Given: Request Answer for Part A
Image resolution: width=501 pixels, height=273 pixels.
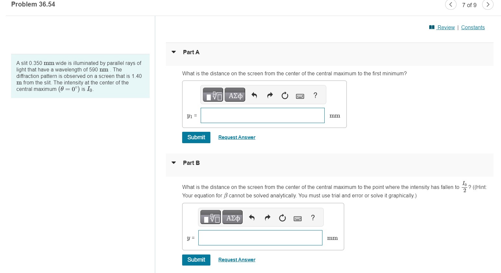Looking at the screenshot, I should (237, 137).
